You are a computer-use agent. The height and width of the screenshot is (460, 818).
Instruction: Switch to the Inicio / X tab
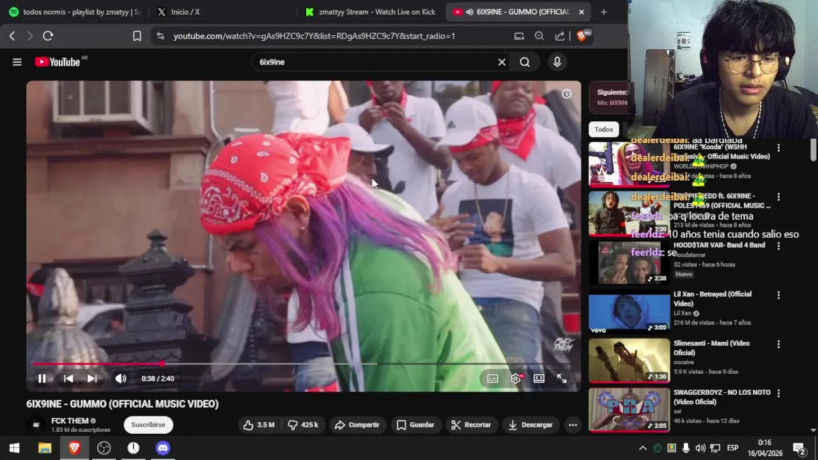point(220,12)
